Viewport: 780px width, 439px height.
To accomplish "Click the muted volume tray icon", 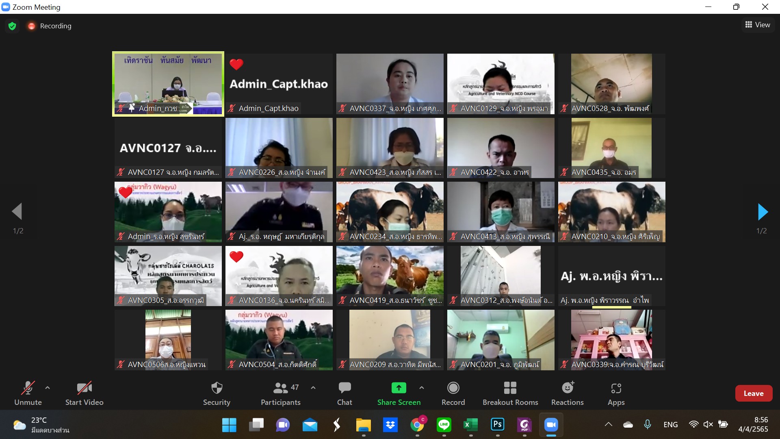I will point(708,424).
